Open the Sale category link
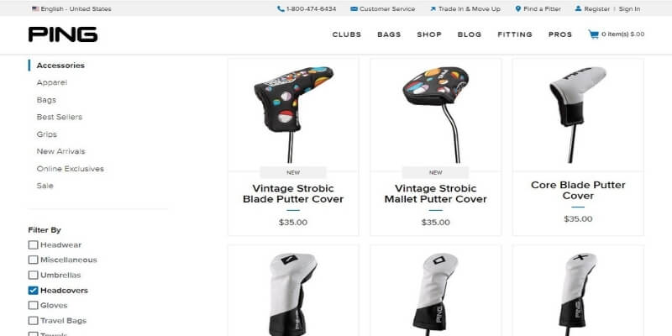Viewport: 672px width, 336px height. (x=45, y=186)
